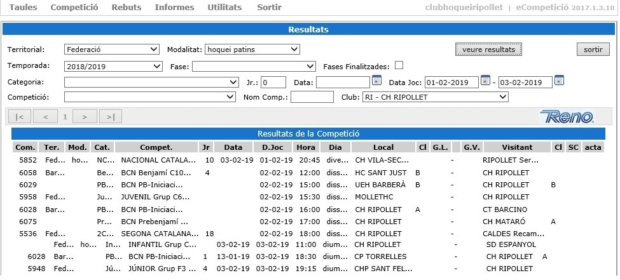Go to the first page of results
620x280 pixels.
20,116
